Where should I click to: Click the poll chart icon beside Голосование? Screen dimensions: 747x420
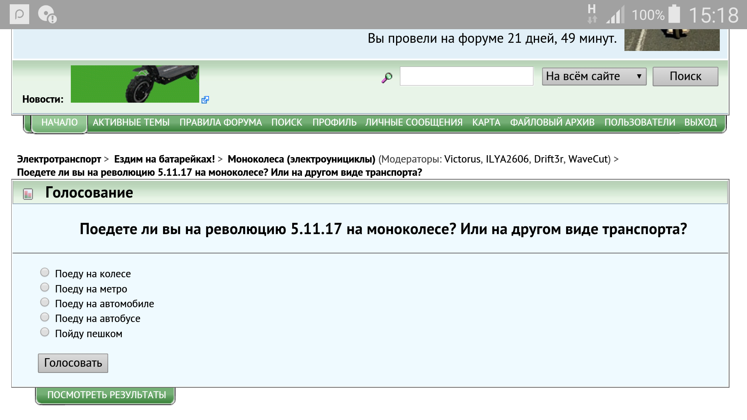tap(28, 194)
